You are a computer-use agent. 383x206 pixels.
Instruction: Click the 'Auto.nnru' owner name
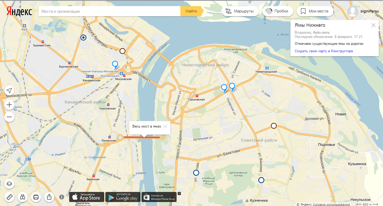(321, 32)
